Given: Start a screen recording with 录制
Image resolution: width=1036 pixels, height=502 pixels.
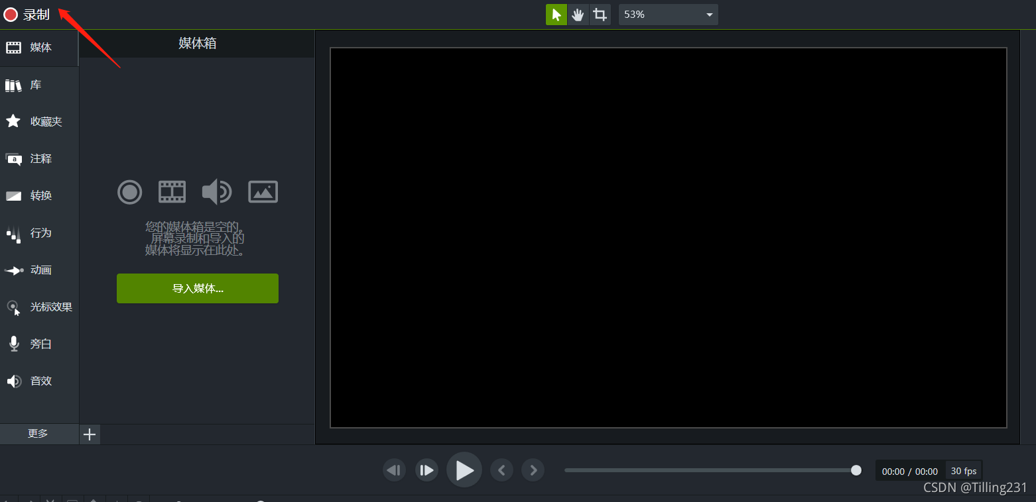Looking at the screenshot, I should point(27,15).
